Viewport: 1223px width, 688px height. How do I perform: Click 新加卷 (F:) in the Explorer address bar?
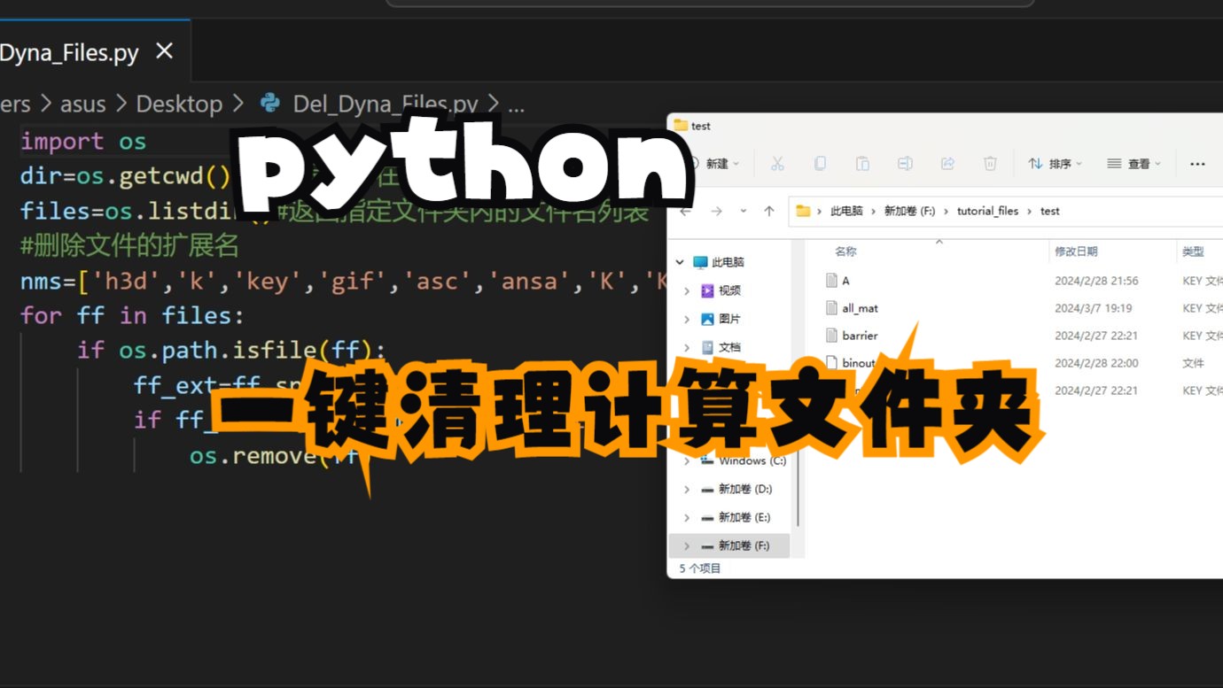tap(909, 211)
